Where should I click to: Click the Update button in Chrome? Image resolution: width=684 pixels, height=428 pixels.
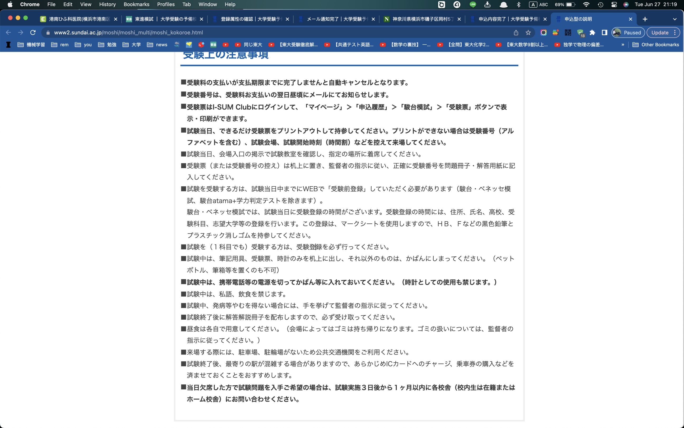tap(660, 33)
